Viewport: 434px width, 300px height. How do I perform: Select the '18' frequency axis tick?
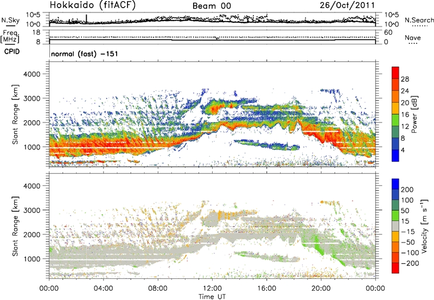(x=36, y=32)
